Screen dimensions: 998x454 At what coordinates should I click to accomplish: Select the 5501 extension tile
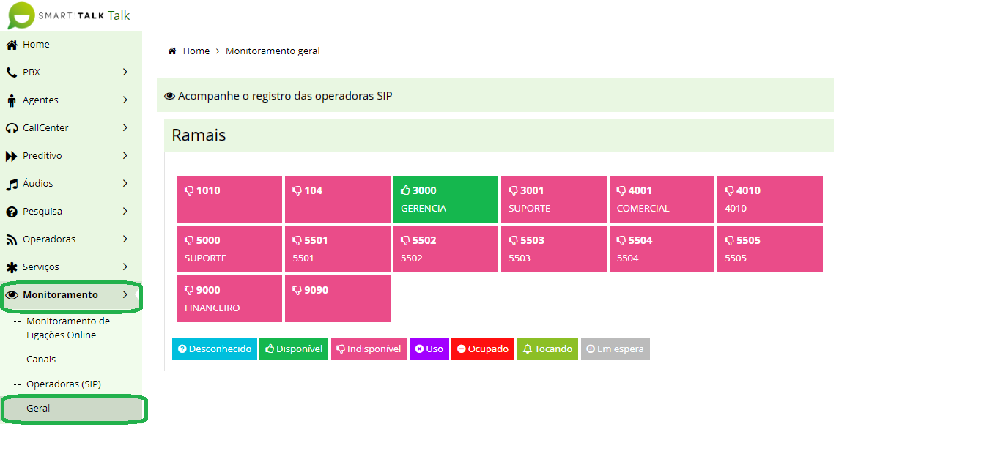pos(338,249)
